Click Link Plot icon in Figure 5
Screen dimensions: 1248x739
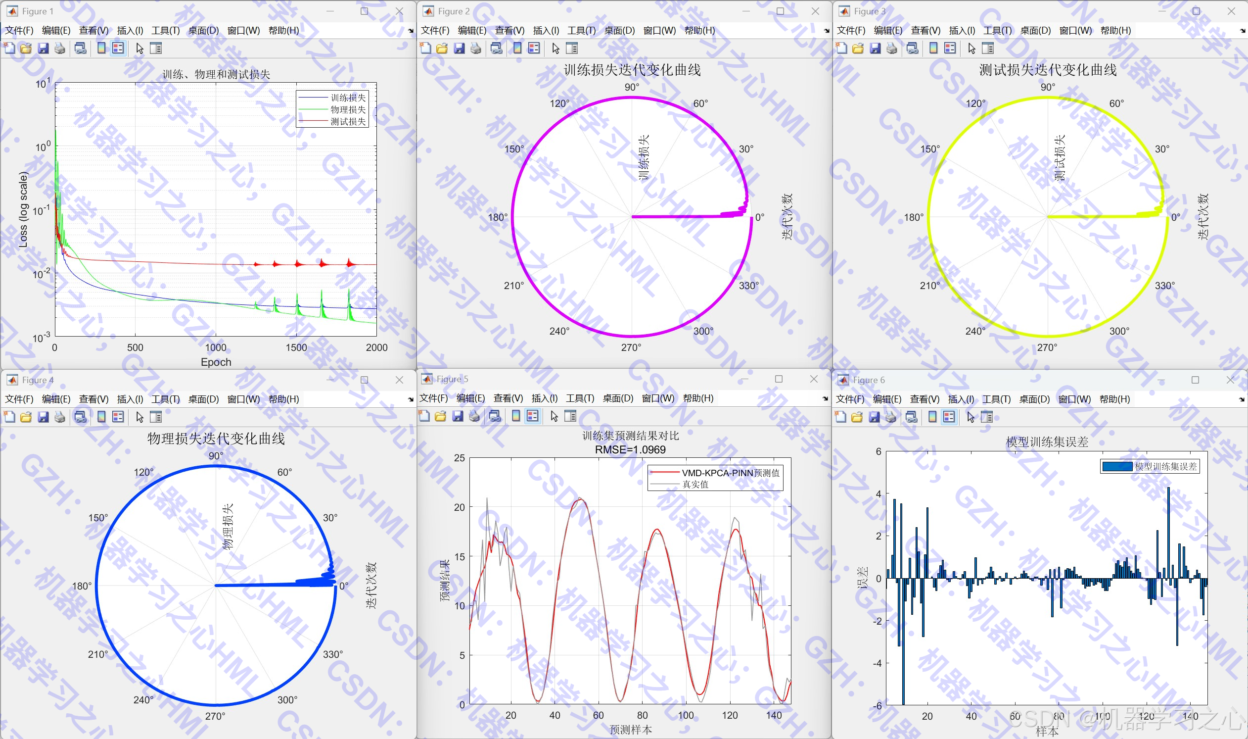click(495, 416)
